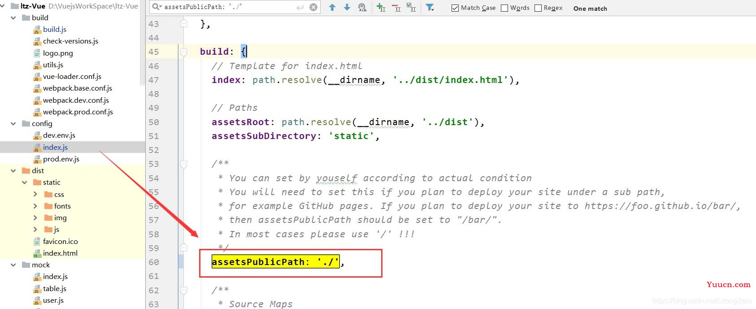Image resolution: width=756 pixels, height=309 pixels.
Task: Collapse the mock folder
Action: (13, 265)
